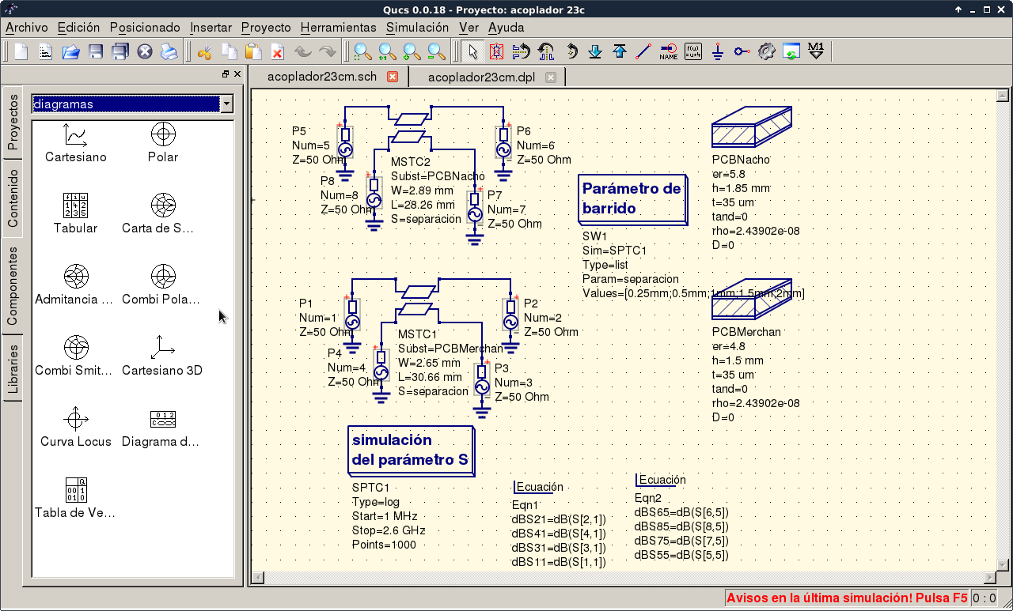Insert a port using toolbar icon
Image resolution: width=1013 pixels, height=611 pixels.
tap(742, 52)
